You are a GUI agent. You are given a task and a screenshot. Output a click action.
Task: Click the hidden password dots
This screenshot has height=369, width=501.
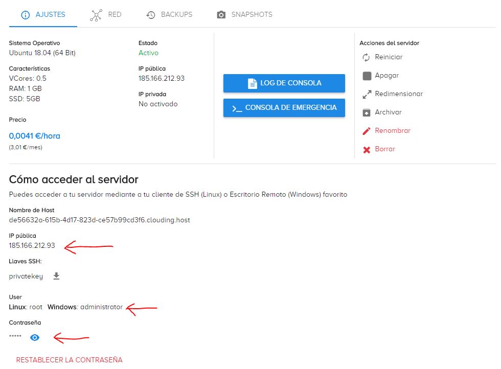coord(15,336)
